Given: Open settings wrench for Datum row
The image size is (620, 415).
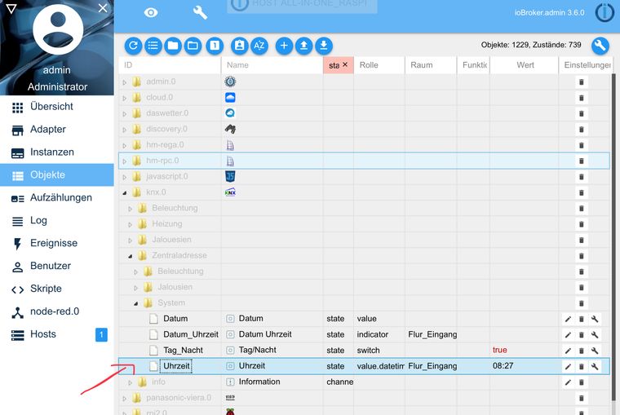Looking at the screenshot, I should (x=595, y=319).
